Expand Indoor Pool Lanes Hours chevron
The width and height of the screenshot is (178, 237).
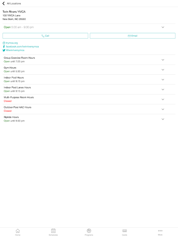coord(163,89)
